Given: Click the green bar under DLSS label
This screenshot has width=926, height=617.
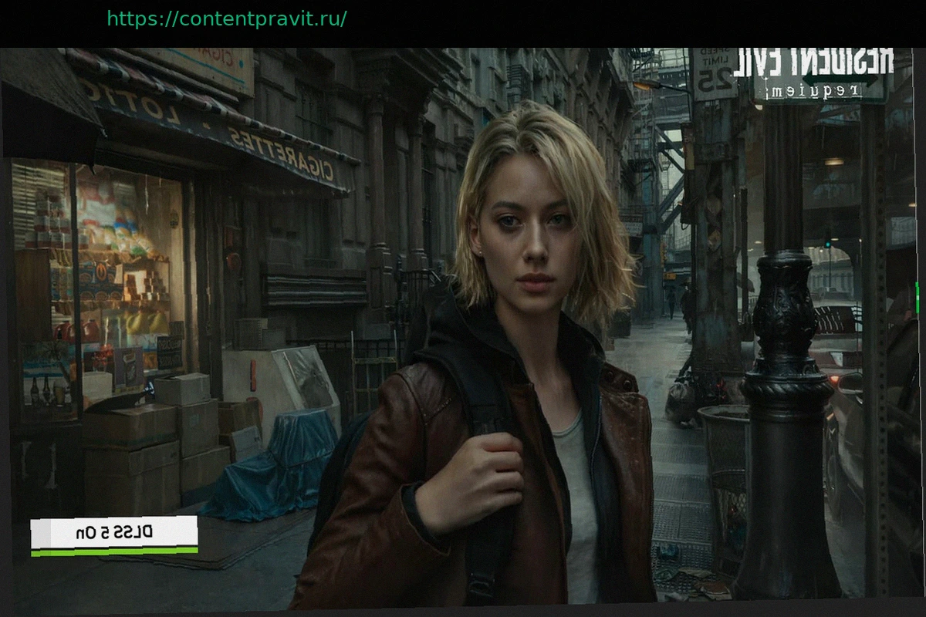Looking at the screenshot, I should [114, 551].
